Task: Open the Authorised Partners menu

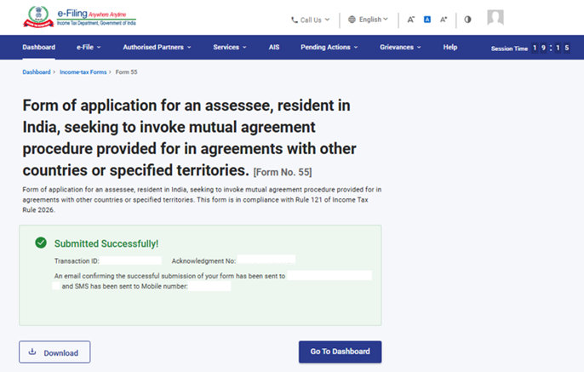Action: (x=157, y=48)
